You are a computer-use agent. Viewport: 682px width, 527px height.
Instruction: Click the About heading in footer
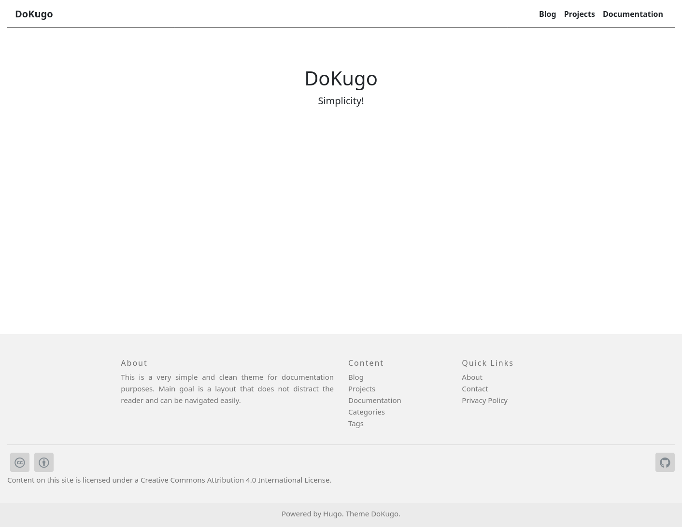(134, 363)
